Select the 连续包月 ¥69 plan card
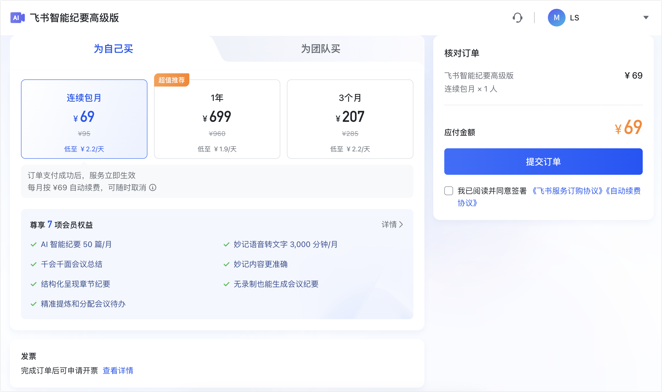This screenshot has height=392, width=662. (84, 119)
